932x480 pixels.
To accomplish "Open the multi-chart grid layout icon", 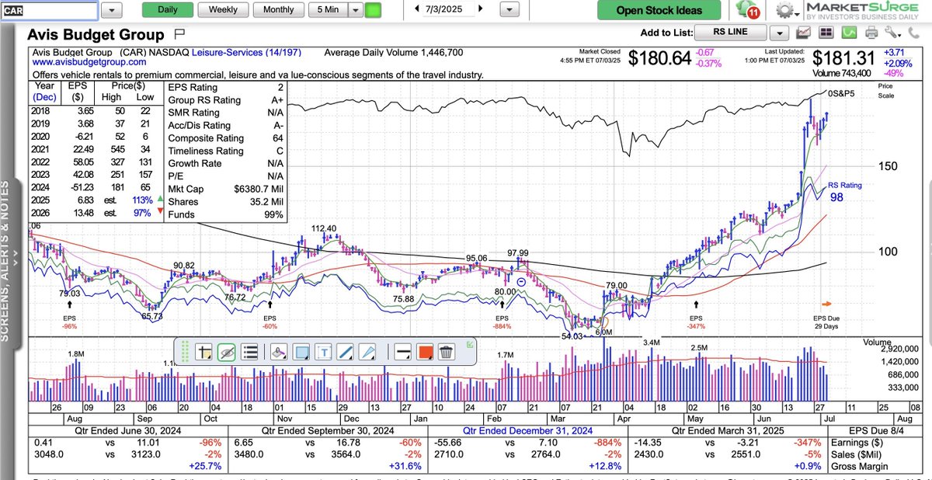I will [x=826, y=33].
